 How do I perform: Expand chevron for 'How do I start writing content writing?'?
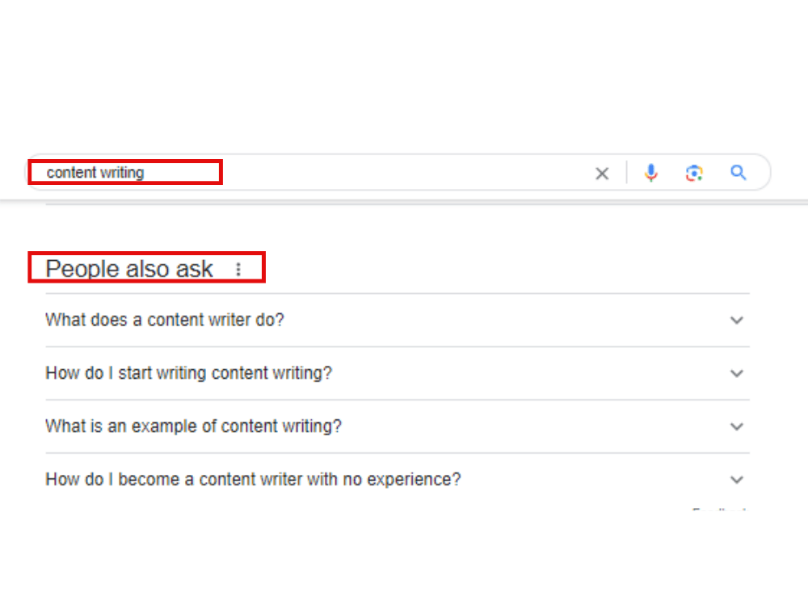coord(736,373)
